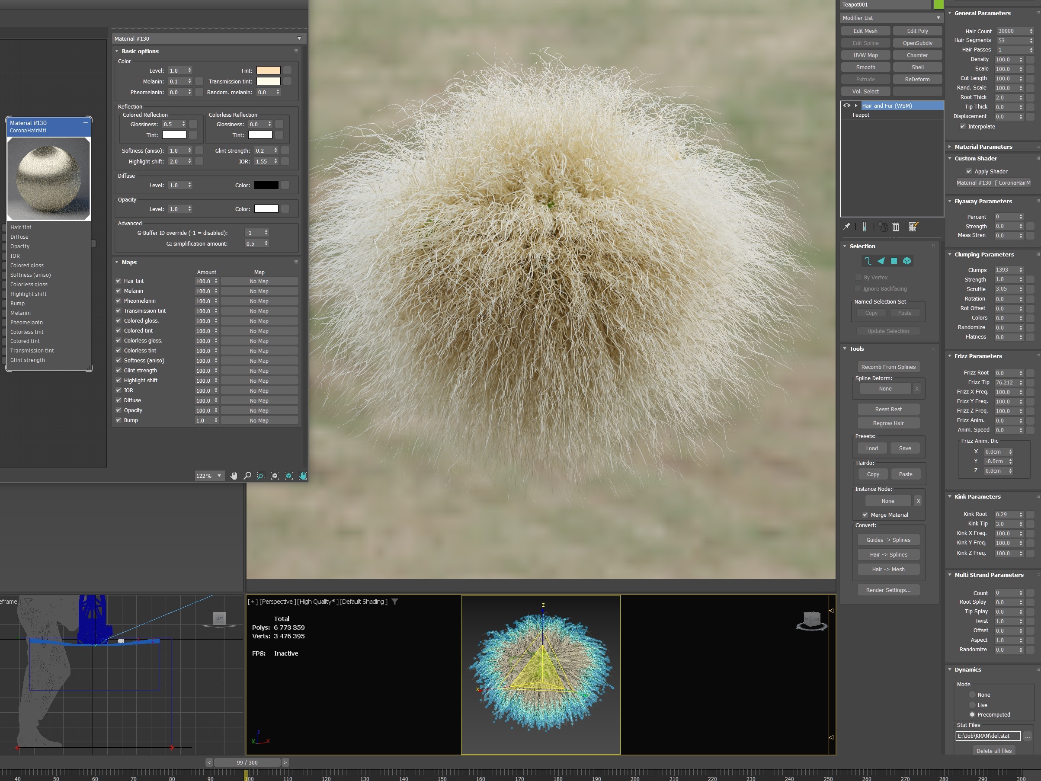Image resolution: width=1041 pixels, height=781 pixels.
Task: Toggle Hair and Fur modifier eye icon
Action: tap(847, 106)
